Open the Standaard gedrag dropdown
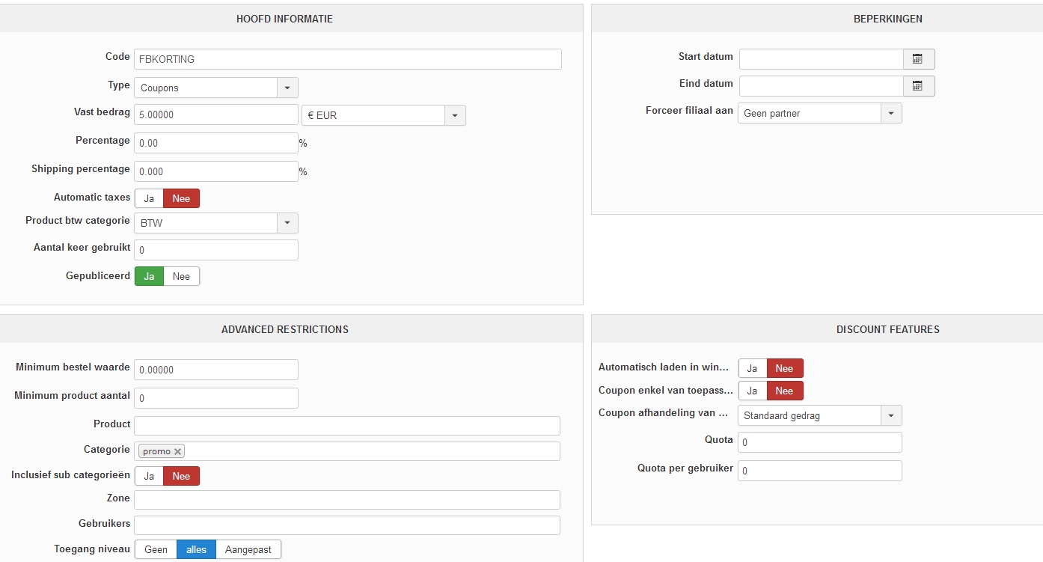 click(x=890, y=415)
